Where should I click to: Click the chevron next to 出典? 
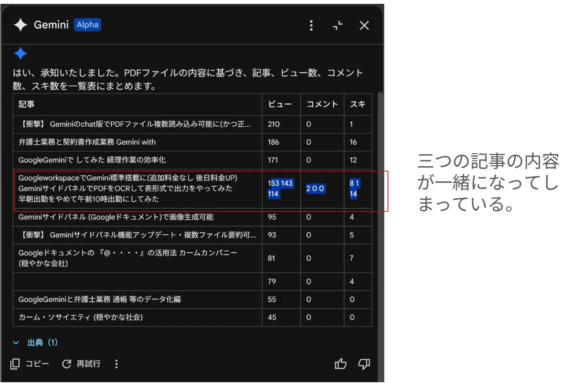pyautogui.click(x=16, y=342)
